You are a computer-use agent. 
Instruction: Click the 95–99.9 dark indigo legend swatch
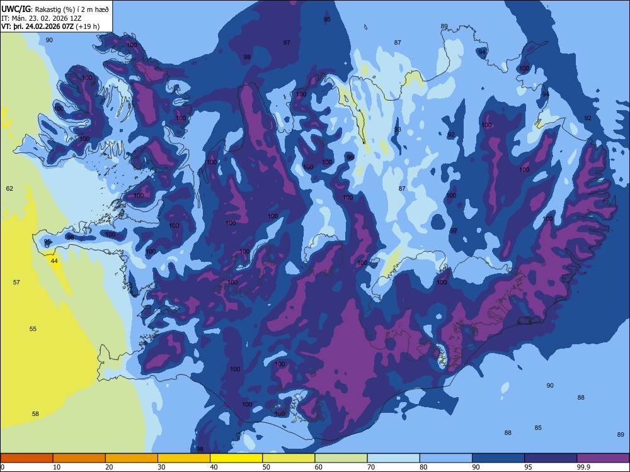click(551, 458)
